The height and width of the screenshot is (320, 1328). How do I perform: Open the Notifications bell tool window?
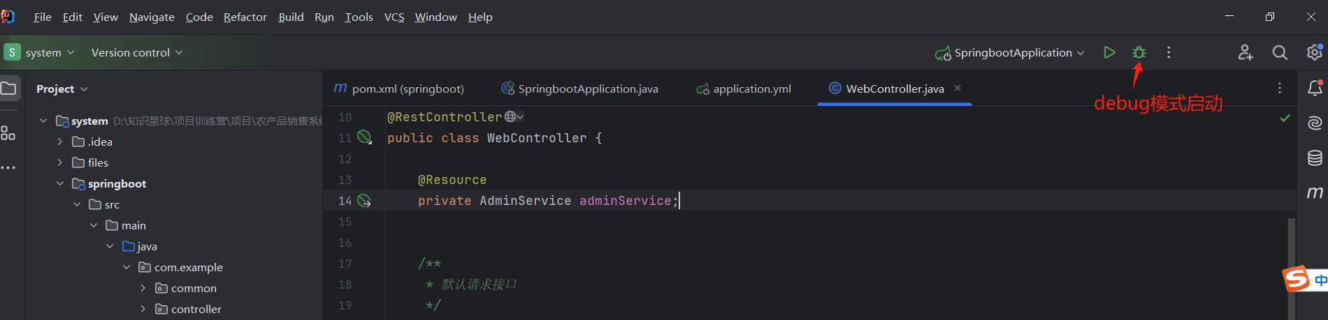pos(1315,88)
